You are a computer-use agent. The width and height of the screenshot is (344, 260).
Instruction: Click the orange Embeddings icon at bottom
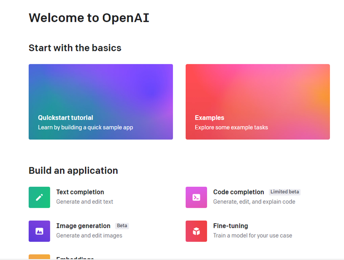pos(39,258)
